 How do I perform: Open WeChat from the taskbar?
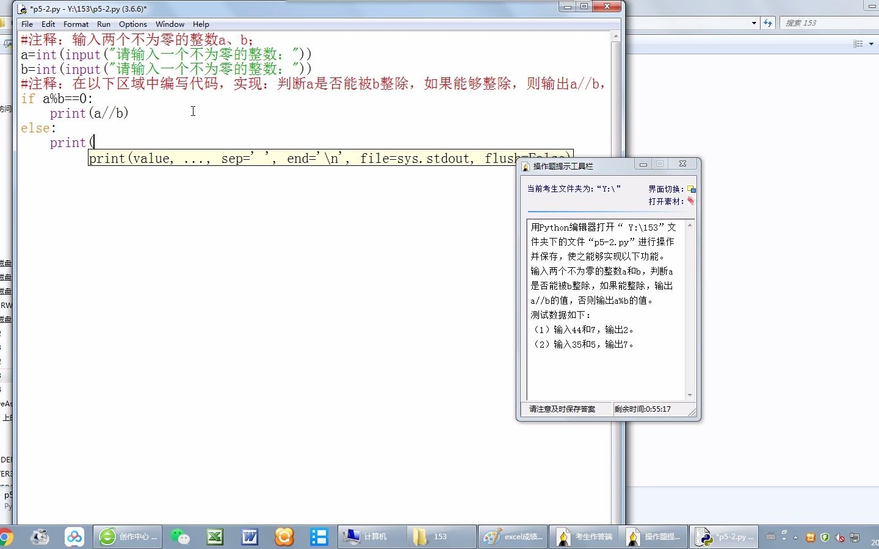point(180,537)
